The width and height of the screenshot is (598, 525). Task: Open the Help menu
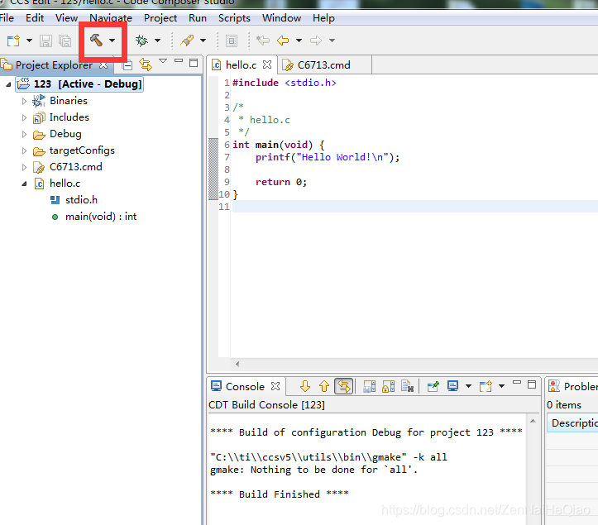pos(323,18)
